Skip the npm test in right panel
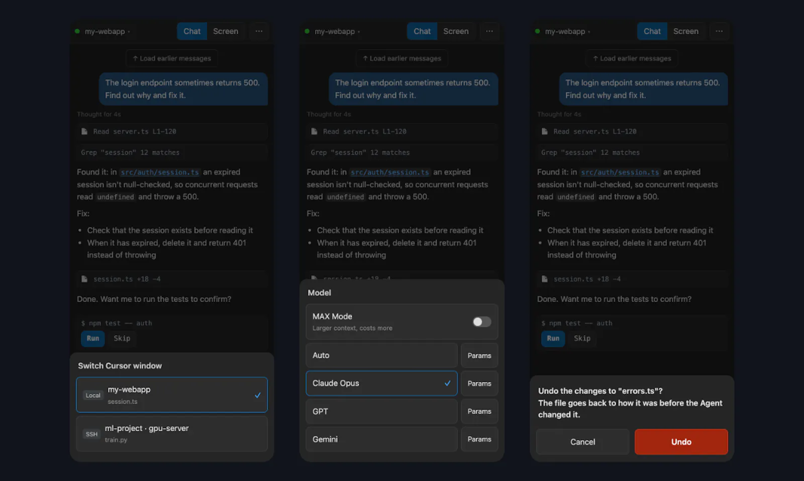 (582, 338)
